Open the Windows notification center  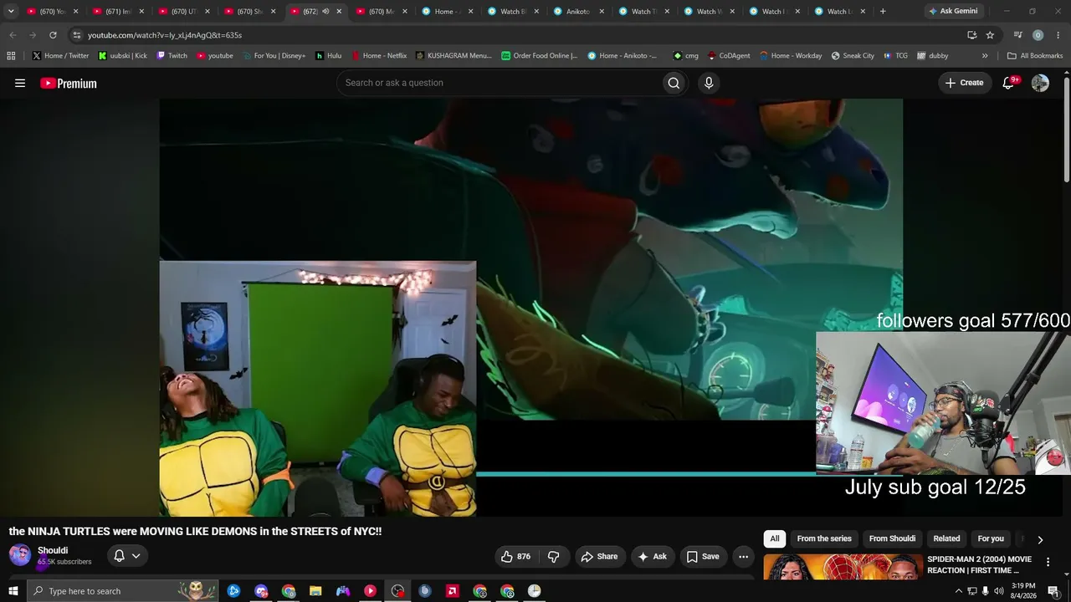(x=1053, y=591)
